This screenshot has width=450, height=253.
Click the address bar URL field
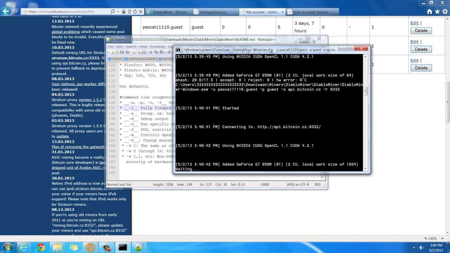click(x=67, y=12)
